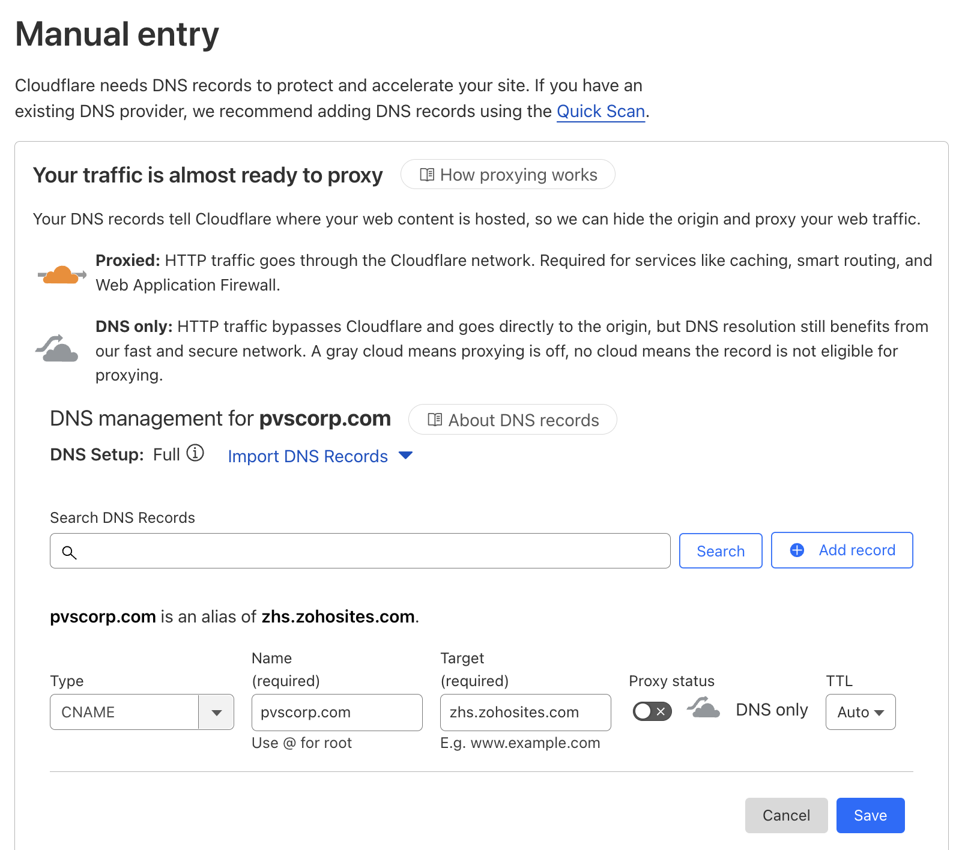This screenshot has height=850, width=962.
Task: Click the gray cloud beside Proxy status toggle
Action: [704, 708]
